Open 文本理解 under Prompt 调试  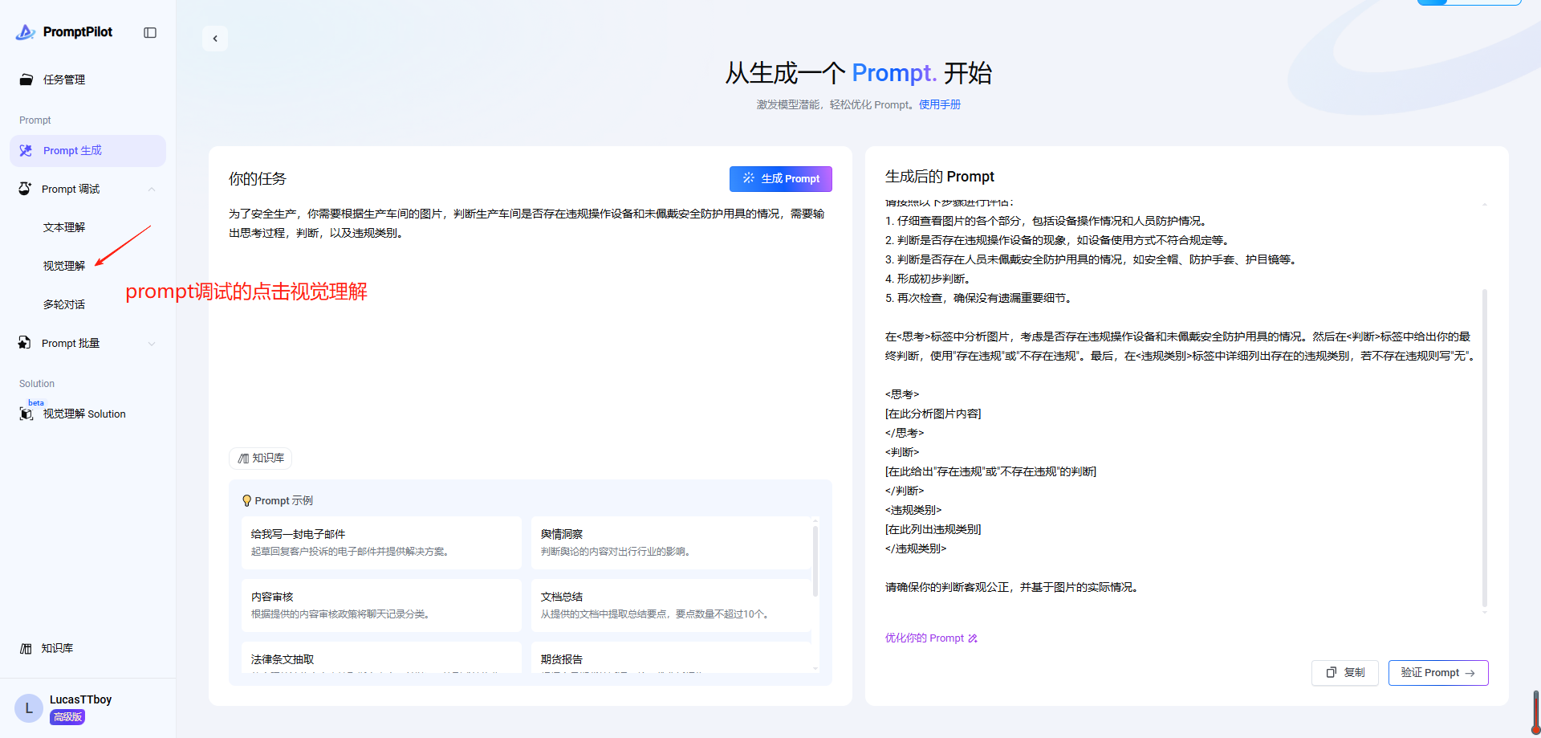tap(64, 228)
